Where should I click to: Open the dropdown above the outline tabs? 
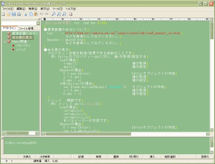pyautogui.click(x=38, y=23)
